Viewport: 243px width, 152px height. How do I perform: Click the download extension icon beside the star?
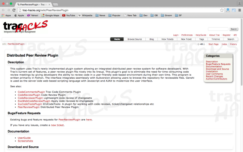point(228,10)
